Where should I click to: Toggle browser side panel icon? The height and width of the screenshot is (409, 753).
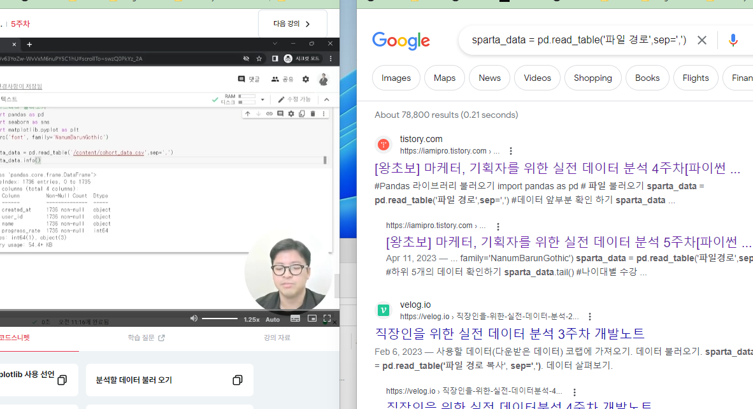(x=275, y=59)
